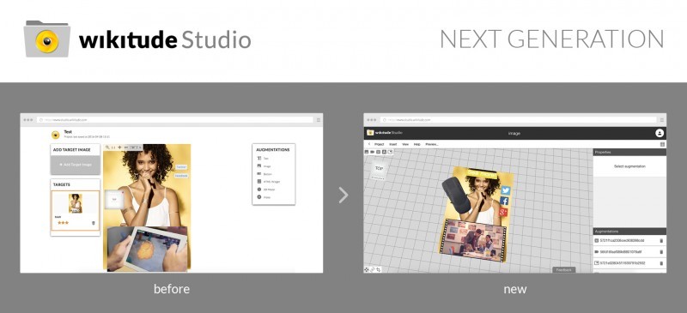Click Add Target Image in the before window
This screenshot has width=687, height=313.
point(76,165)
